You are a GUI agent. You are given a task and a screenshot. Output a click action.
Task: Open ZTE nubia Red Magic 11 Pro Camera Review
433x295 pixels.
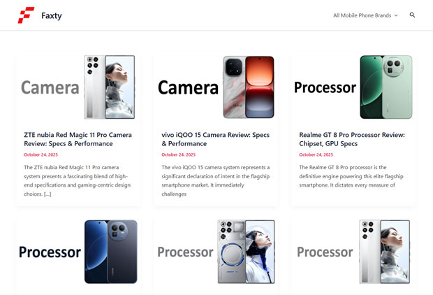[x=78, y=139]
